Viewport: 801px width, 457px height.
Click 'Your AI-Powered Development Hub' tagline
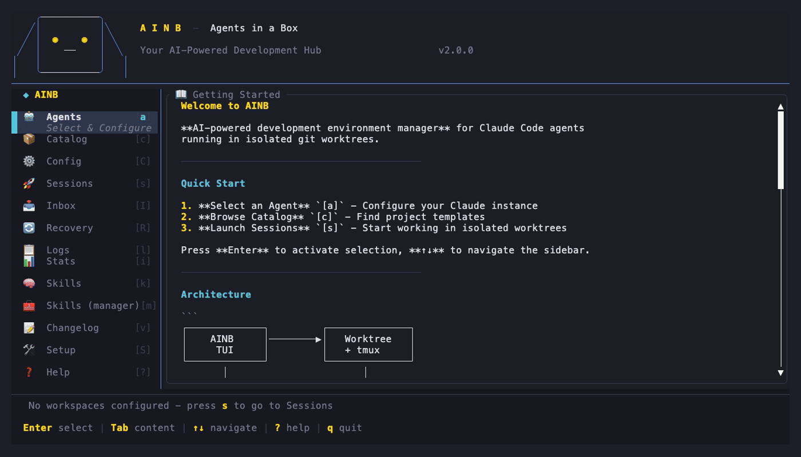pos(231,50)
